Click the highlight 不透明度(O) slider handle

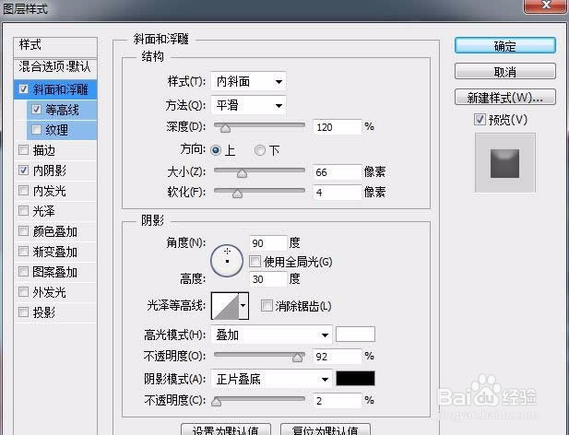(297, 358)
